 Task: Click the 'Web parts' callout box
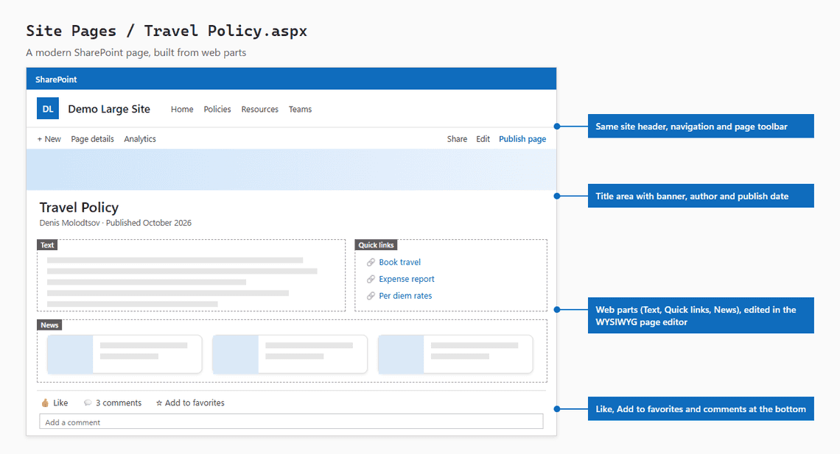pos(701,316)
